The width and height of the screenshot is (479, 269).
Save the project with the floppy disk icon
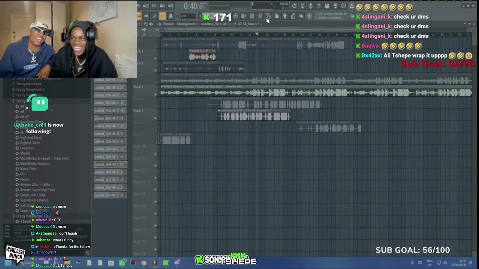(x=327, y=6)
